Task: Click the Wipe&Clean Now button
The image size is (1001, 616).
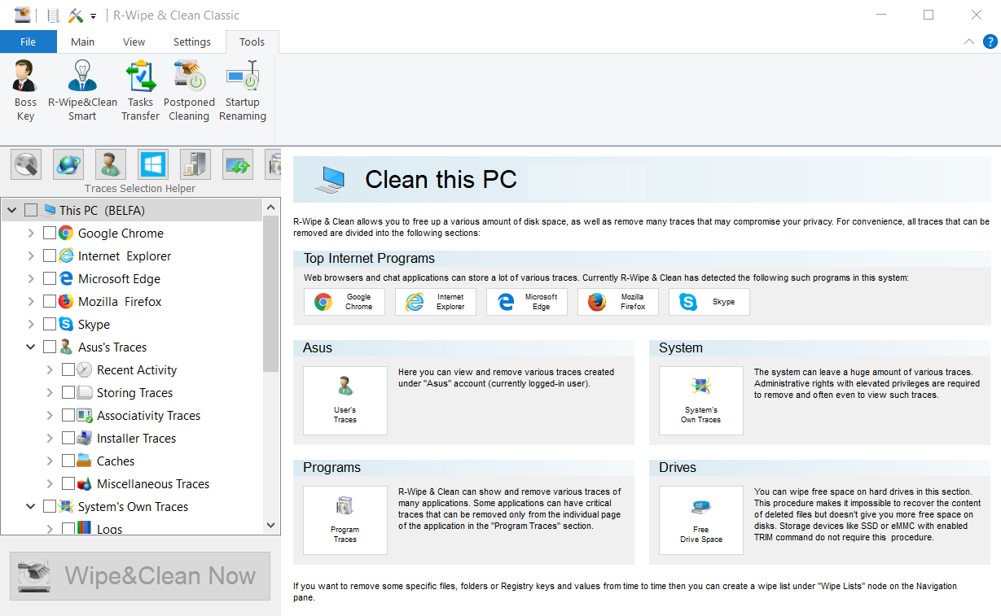Action: [140, 576]
